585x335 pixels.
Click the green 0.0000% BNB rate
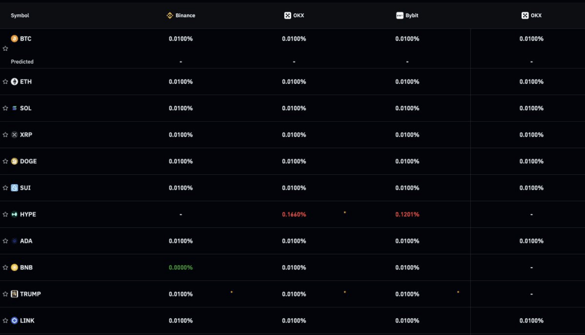point(181,268)
